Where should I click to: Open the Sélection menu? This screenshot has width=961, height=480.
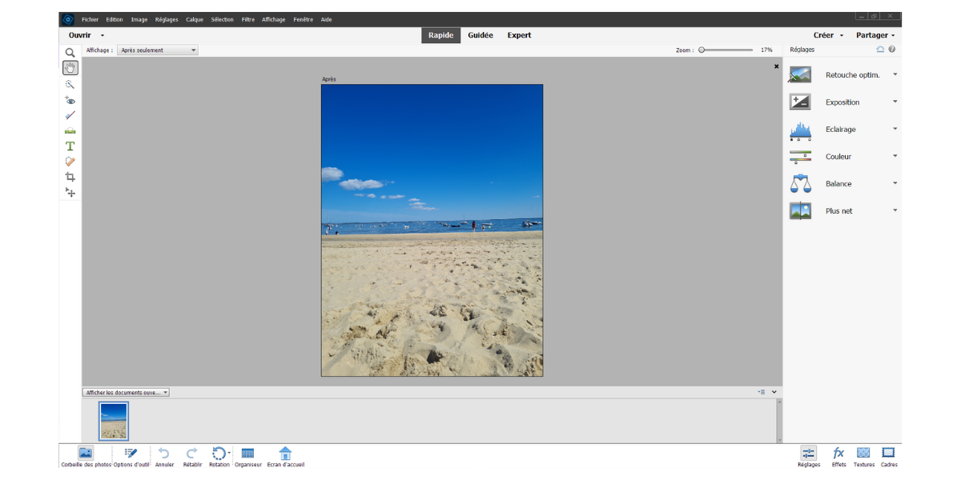223,19
